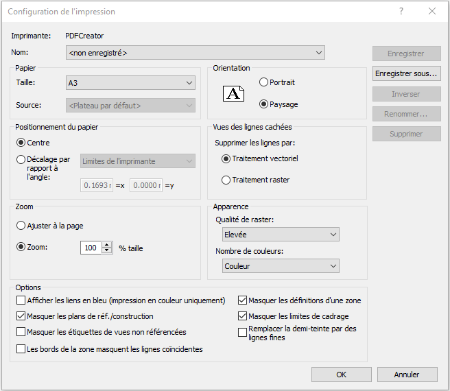Enable Afficher les liens en bleu

(21, 300)
